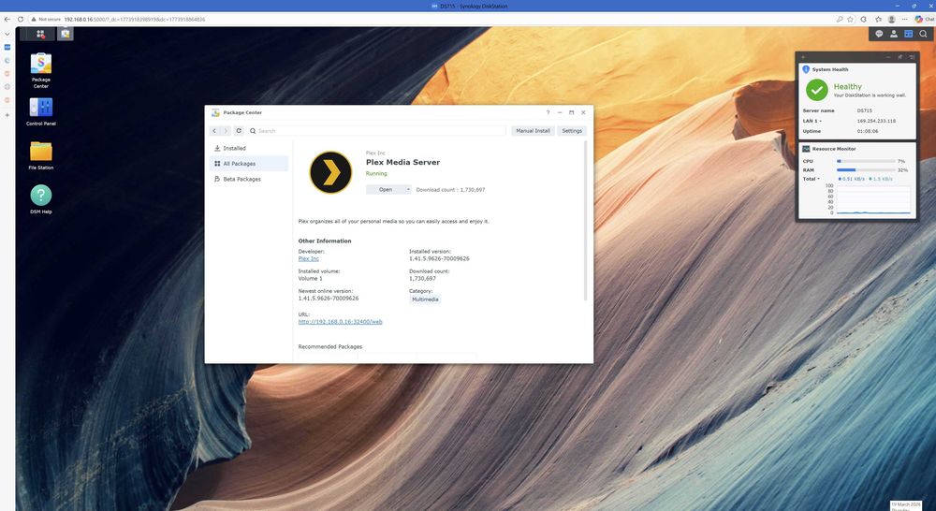
Task: Click the Package Center help question mark
Action: [548, 112]
